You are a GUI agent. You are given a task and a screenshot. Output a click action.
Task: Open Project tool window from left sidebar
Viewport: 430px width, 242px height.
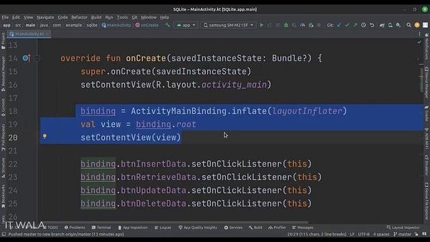3,41
